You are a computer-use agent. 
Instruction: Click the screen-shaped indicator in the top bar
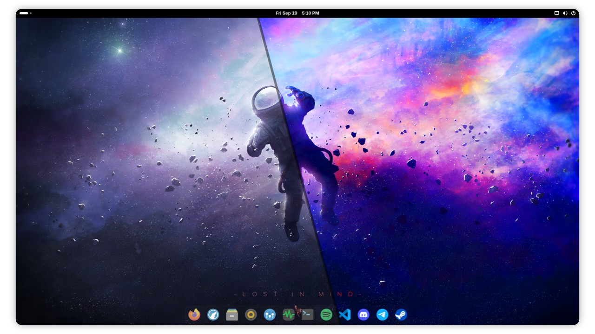tap(556, 13)
